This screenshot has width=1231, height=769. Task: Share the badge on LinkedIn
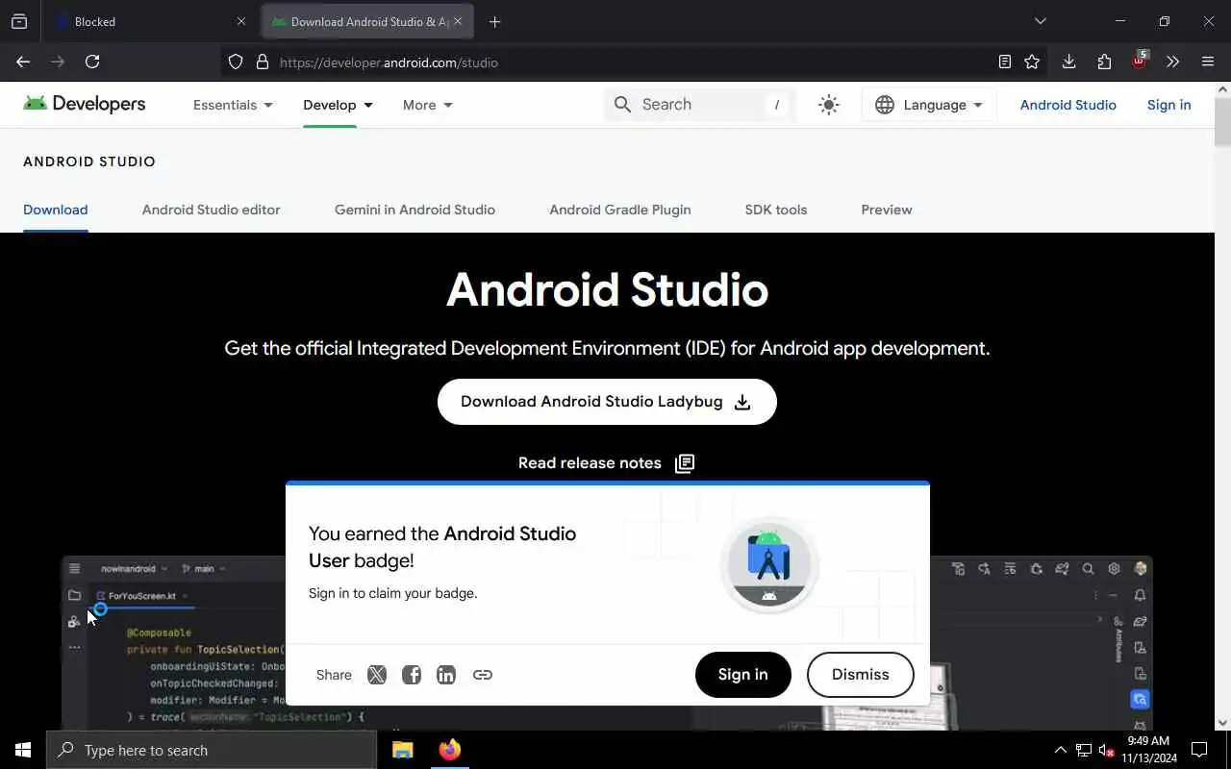click(446, 675)
